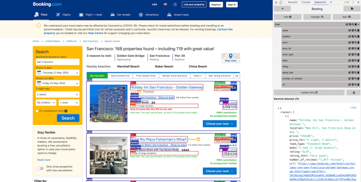361x182 pixels.
Task: Click the DevTools inspect element picker icon
Action: (276, 2)
